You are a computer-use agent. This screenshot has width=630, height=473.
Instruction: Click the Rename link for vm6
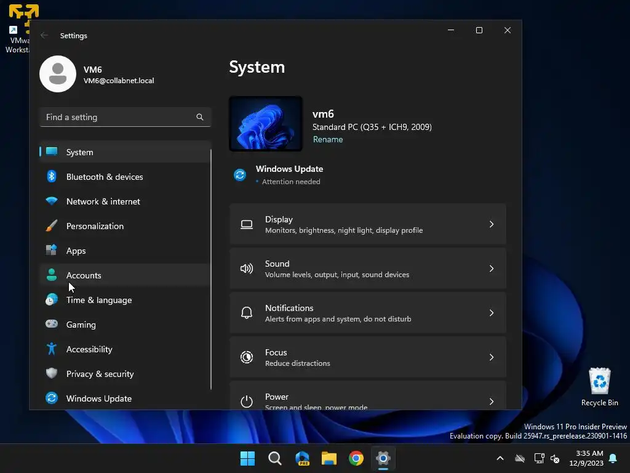pyautogui.click(x=328, y=139)
